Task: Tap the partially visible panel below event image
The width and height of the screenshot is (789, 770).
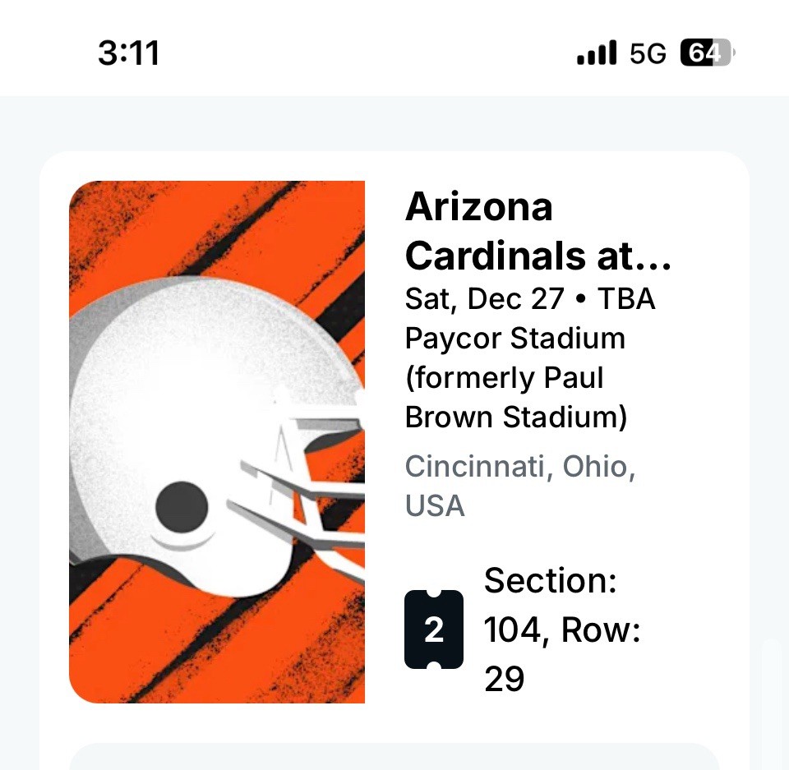Action: [x=394, y=757]
